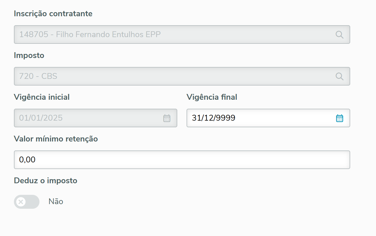This screenshot has width=376, height=236.
Task: Click the search icon in Inscrição contratante
Action: pos(339,35)
